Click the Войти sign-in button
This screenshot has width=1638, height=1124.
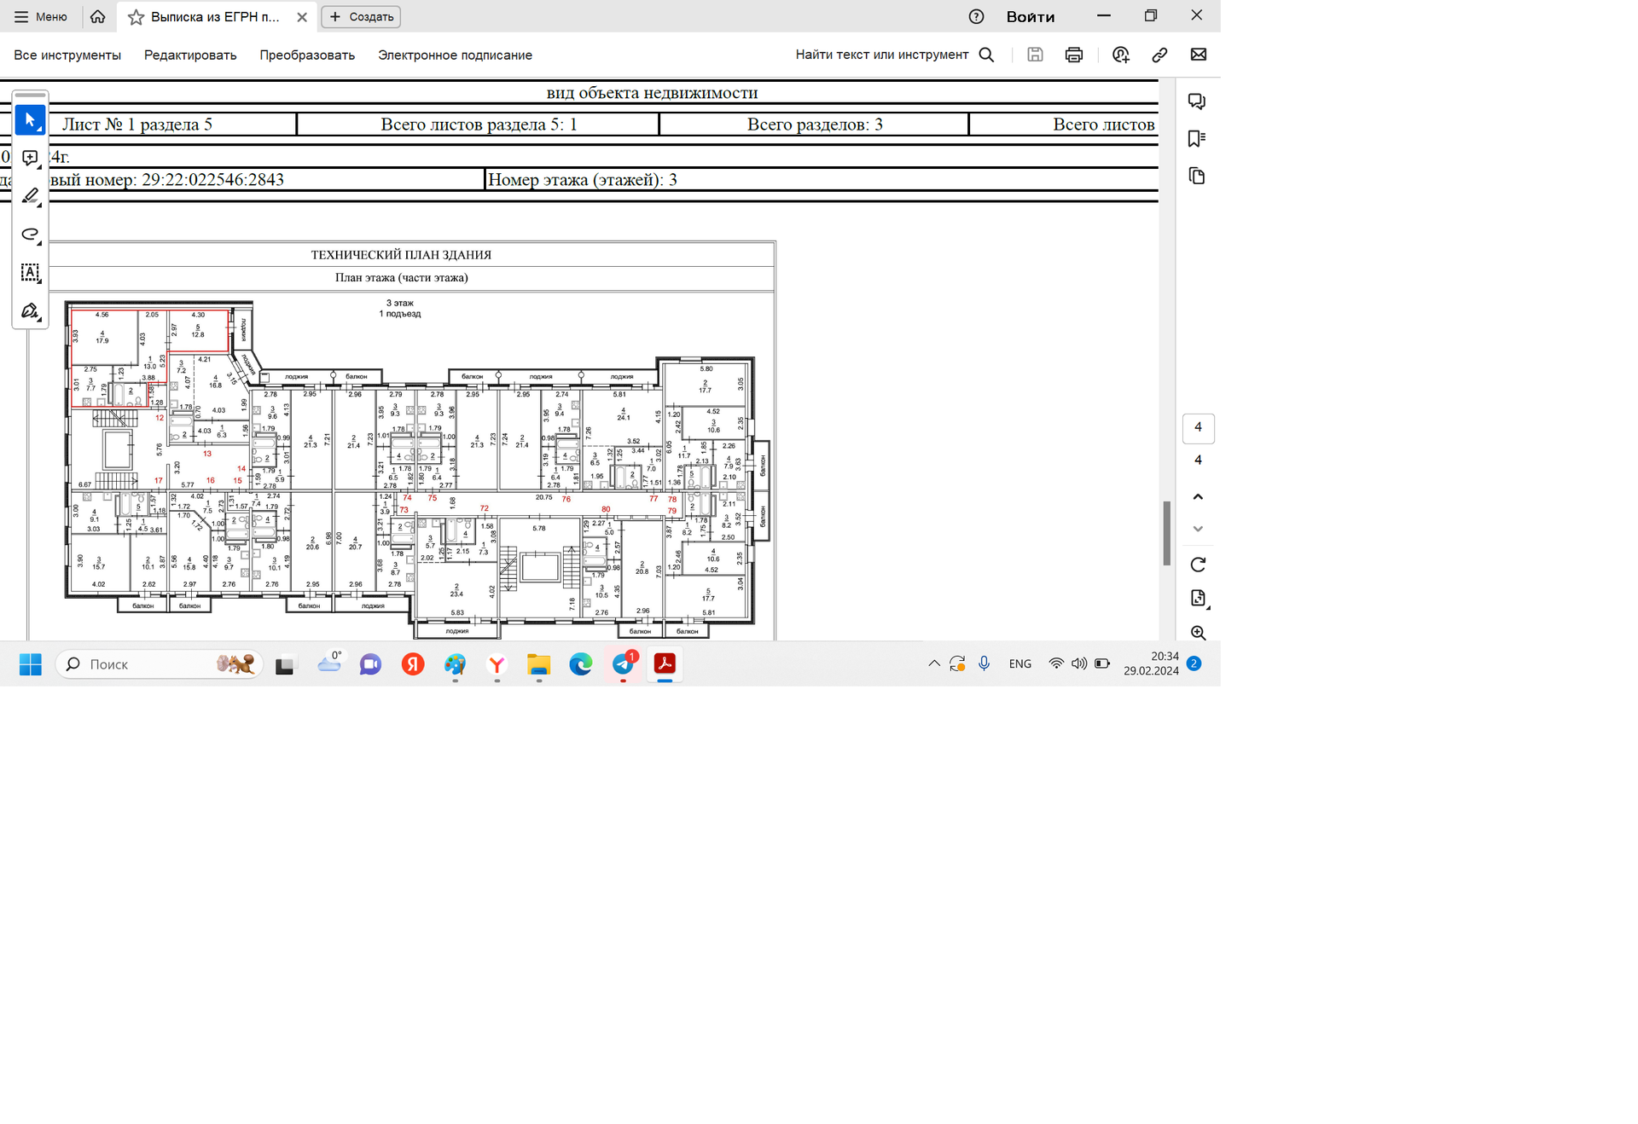point(1030,17)
